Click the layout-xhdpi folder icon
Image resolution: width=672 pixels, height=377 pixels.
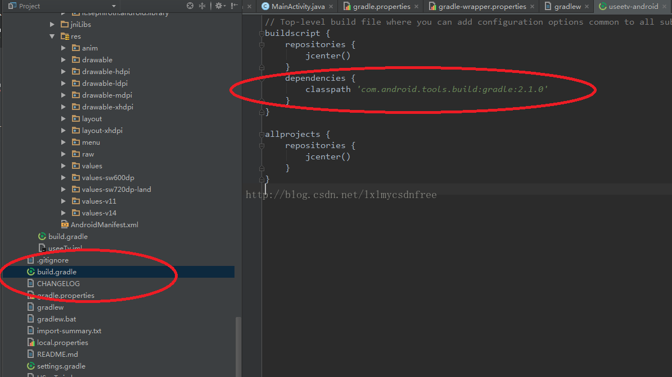click(76, 130)
